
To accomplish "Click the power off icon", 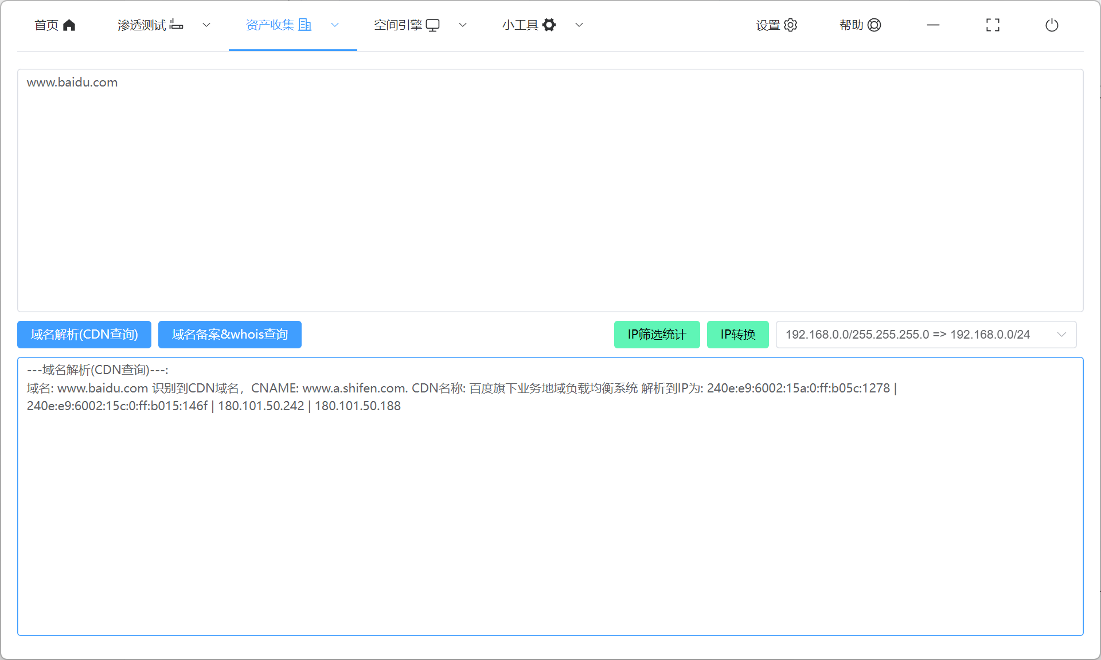I will click(1052, 25).
